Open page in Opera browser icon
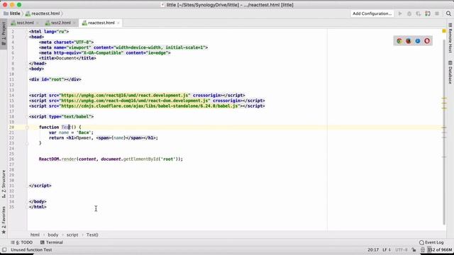The height and width of the screenshot is (255, 454). click(427, 41)
